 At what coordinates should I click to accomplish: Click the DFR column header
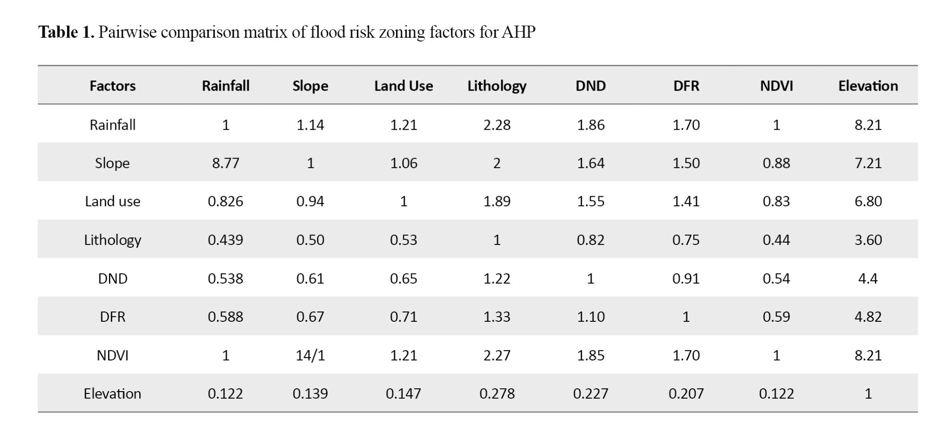(x=686, y=86)
